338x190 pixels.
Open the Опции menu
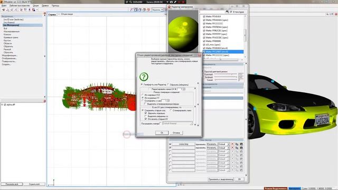pos(36,6)
